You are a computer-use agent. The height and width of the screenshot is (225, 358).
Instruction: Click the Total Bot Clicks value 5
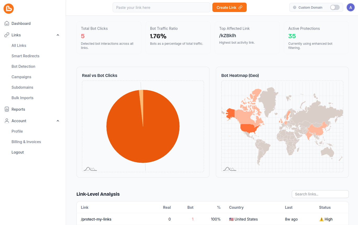[x=83, y=36]
